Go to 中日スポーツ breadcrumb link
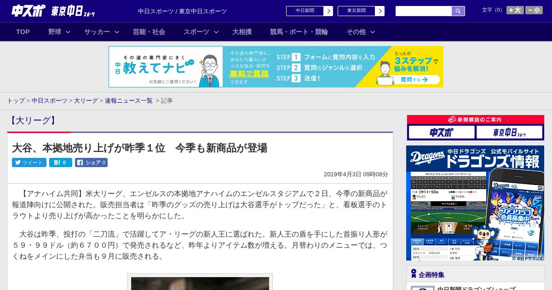Screen dimensions: 552x290 [50, 101]
